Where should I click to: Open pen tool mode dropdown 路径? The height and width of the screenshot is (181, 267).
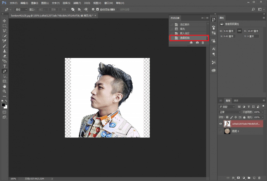[x=21, y=9]
